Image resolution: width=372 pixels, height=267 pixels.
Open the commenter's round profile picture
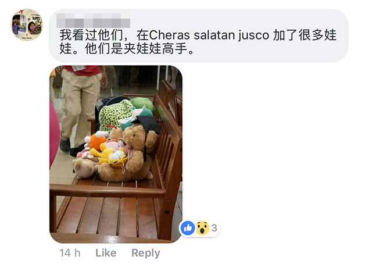[27, 24]
